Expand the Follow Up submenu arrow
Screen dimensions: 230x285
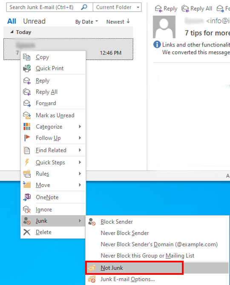click(80, 138)
